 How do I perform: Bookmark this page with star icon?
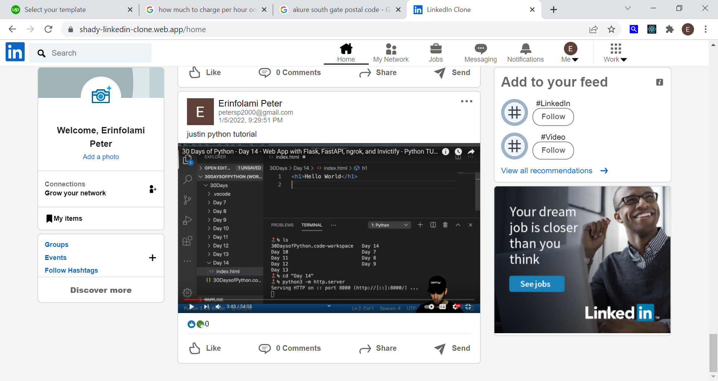611,29
